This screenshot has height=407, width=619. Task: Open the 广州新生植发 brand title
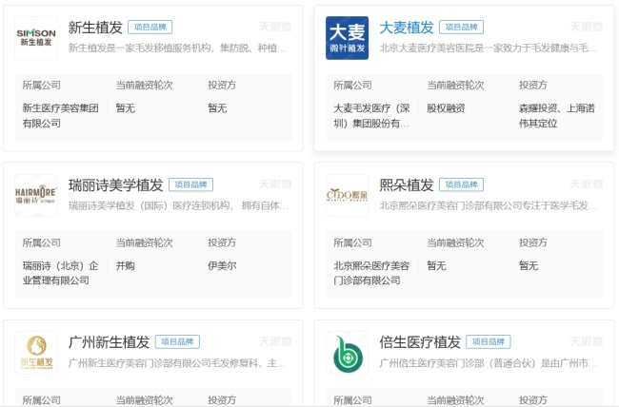pos(109,342)
